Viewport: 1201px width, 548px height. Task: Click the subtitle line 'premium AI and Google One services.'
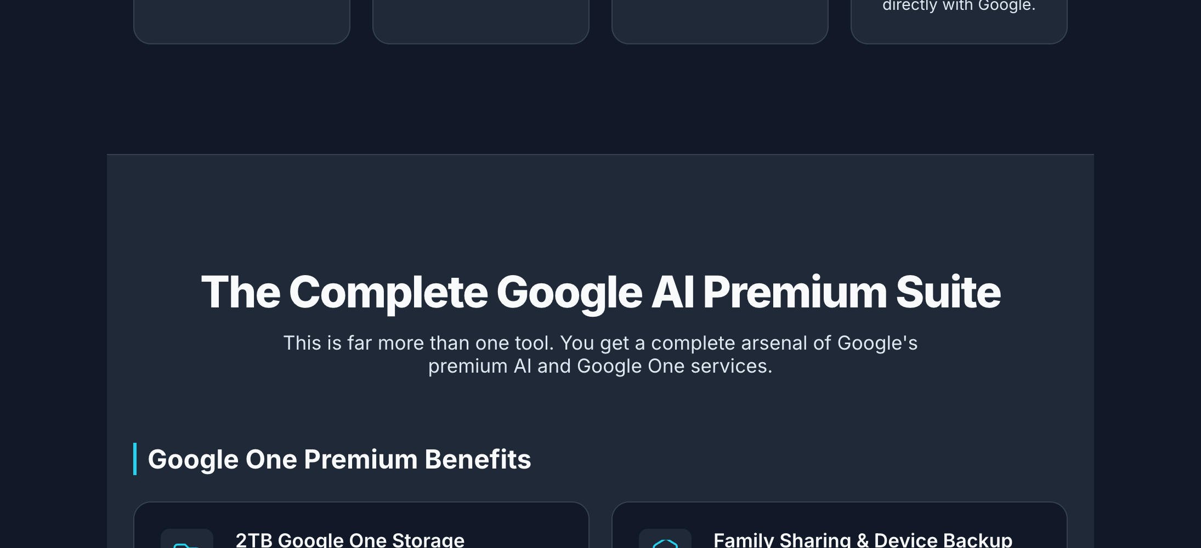click(600, 366)
